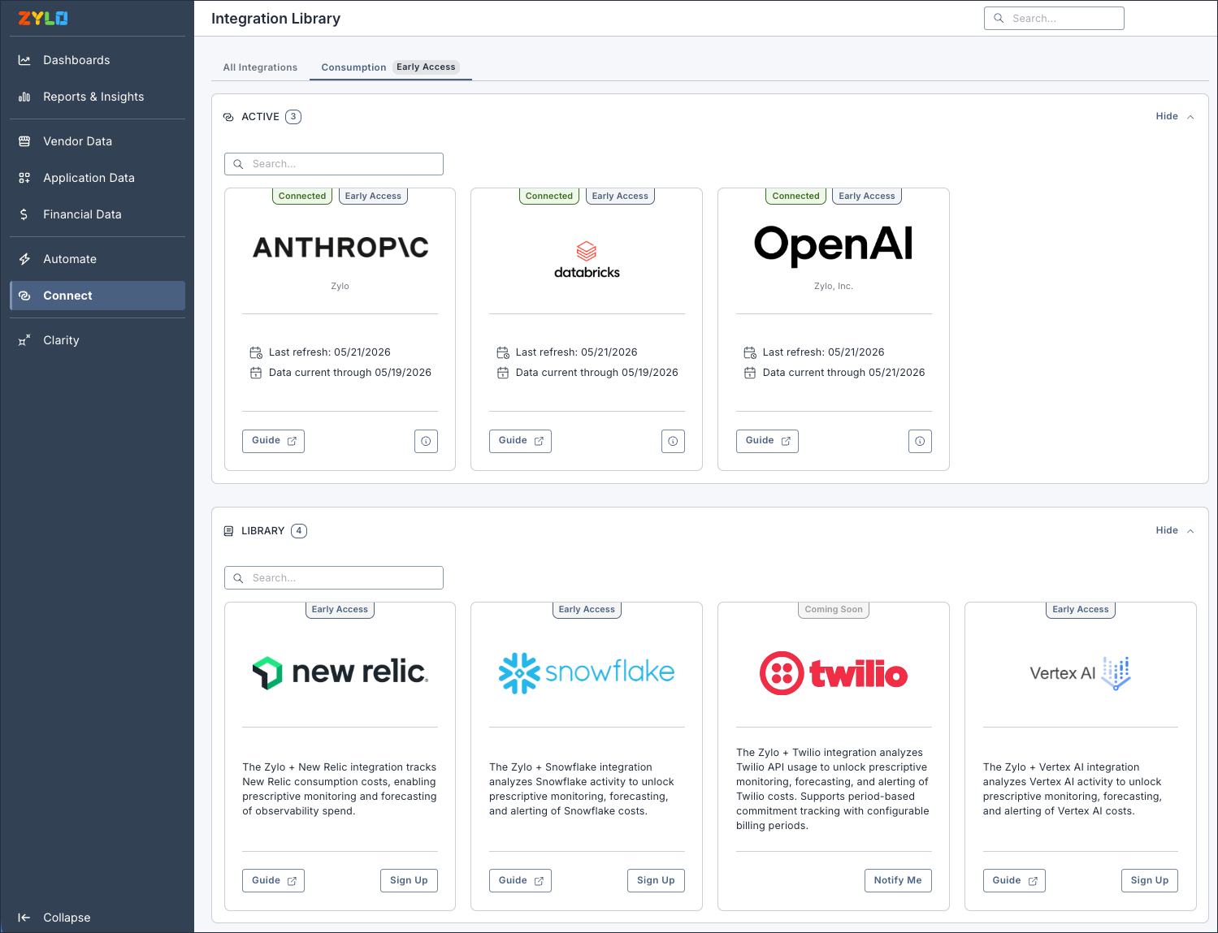Sign up for New Relic integration
The height and width of the screenshot is (933, 1218).
pyautogui.click(x=409, y=881)
